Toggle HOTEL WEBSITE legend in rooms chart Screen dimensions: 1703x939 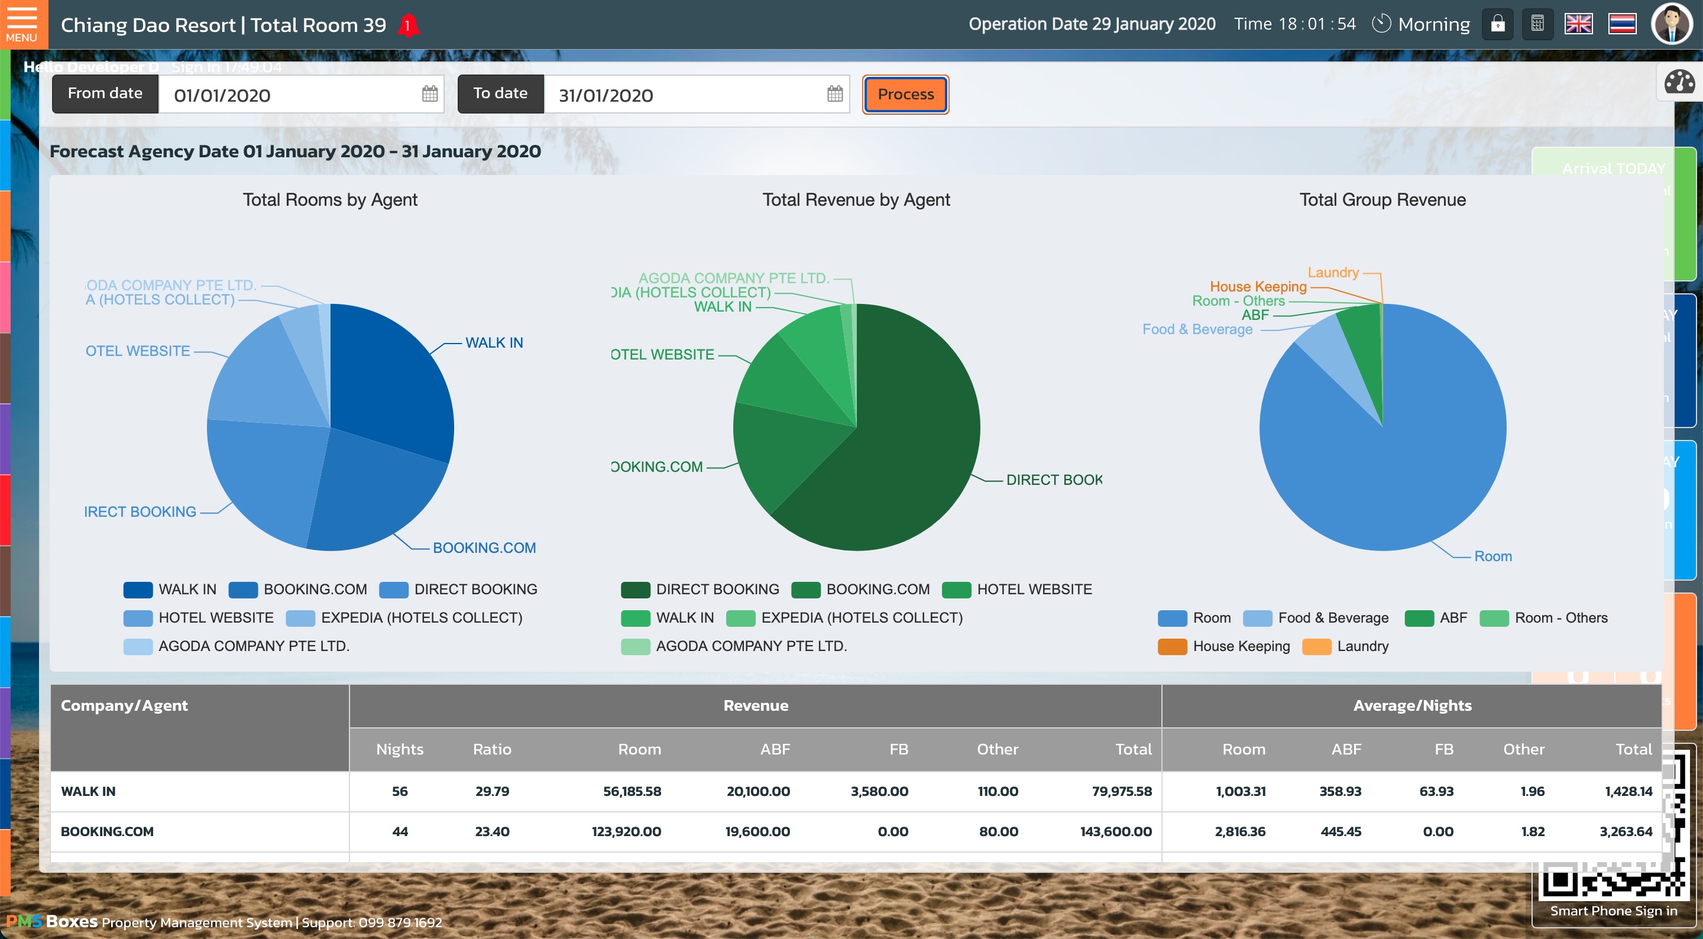tap(198, 618)
